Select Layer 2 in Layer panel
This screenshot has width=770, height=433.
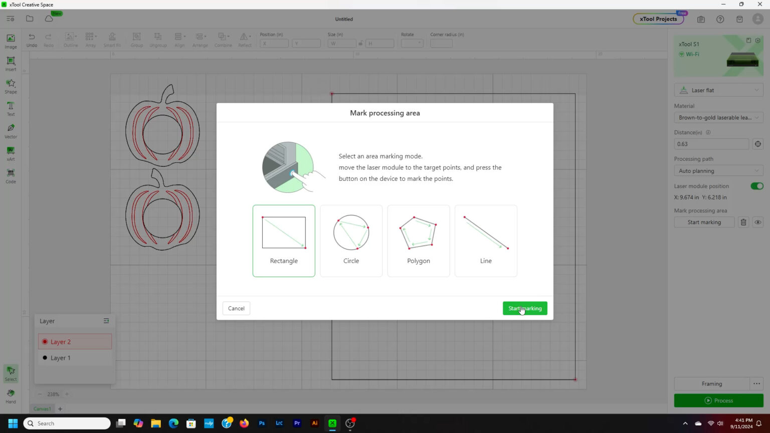pos(75,342)
